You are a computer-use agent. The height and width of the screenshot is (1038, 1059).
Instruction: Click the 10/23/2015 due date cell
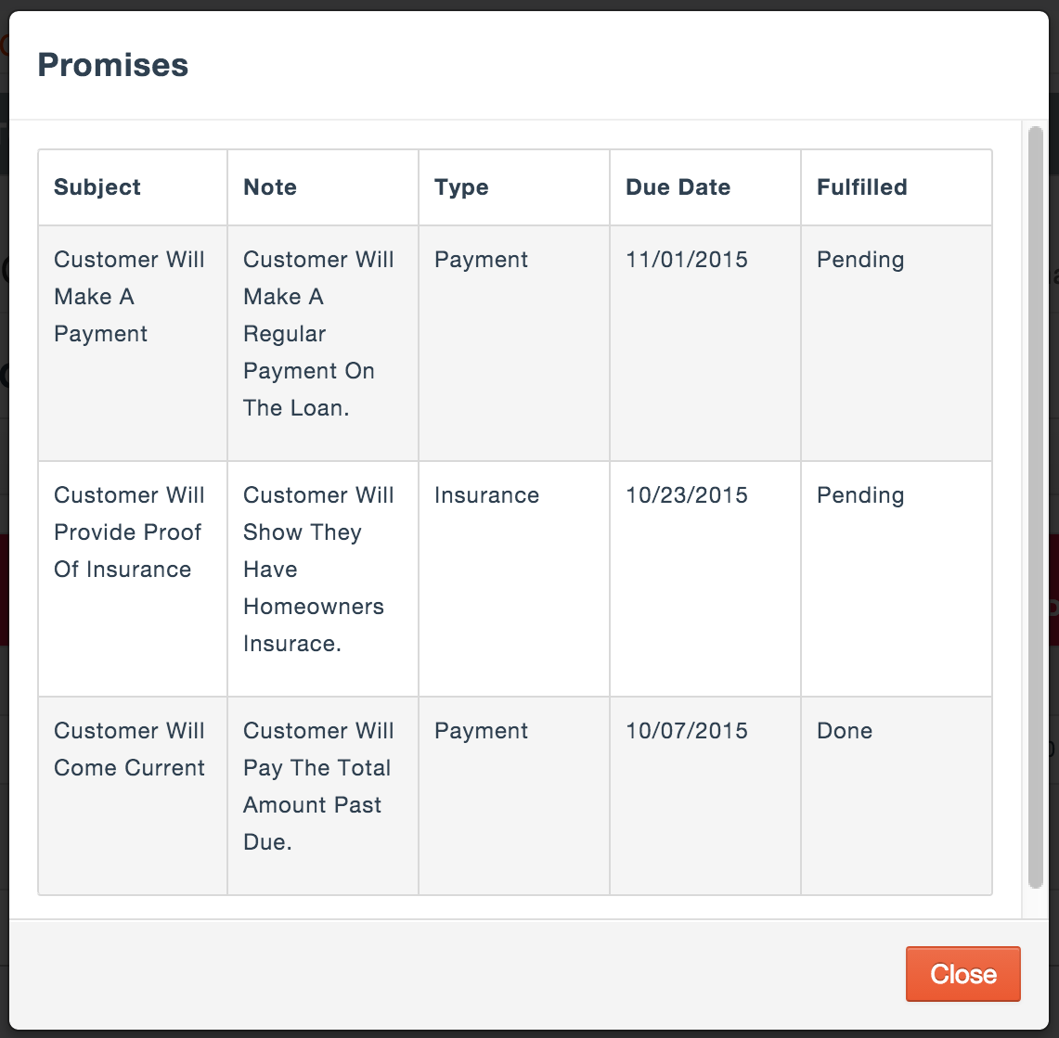687,494
